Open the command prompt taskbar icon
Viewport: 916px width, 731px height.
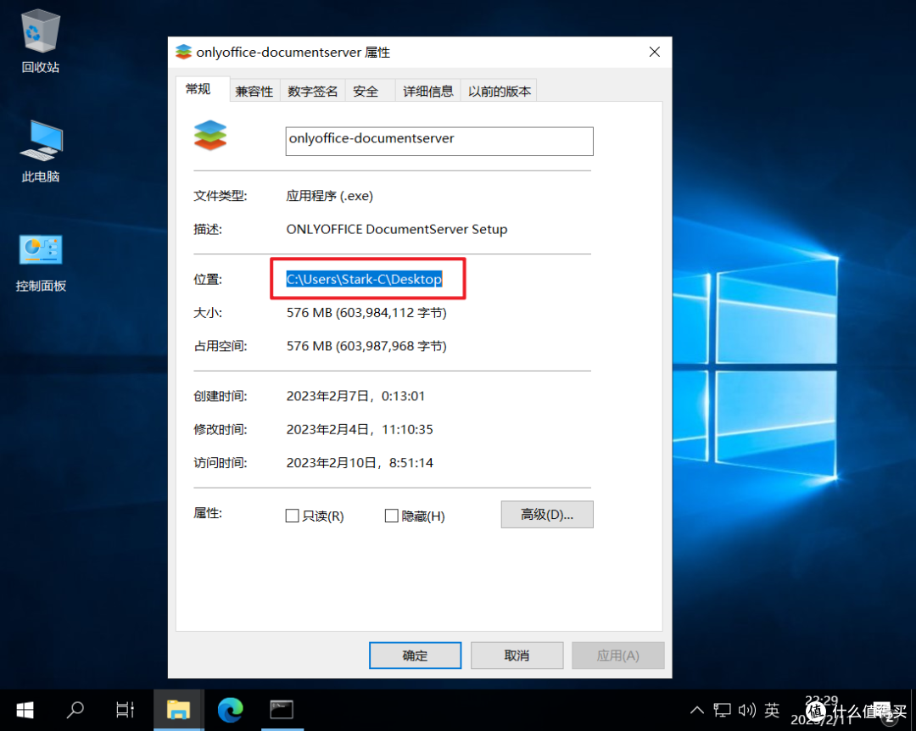click(x=281, y=710)
